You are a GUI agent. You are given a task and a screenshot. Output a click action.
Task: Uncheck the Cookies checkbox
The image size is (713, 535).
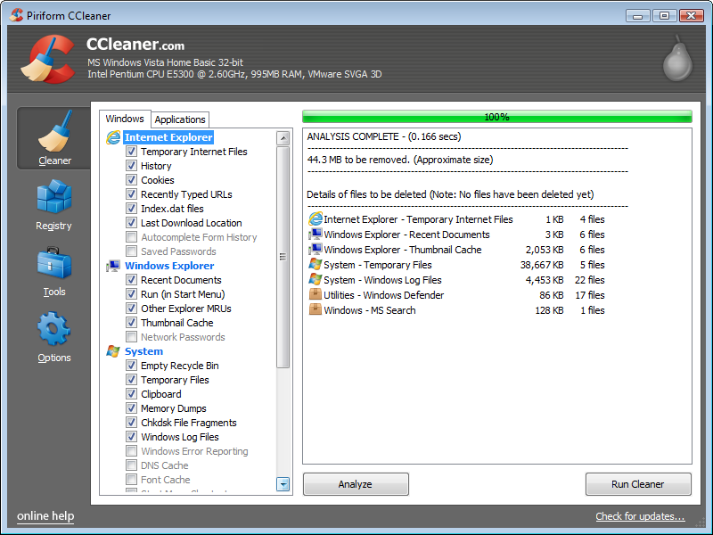pyautogui.click(x=131, y=180)
